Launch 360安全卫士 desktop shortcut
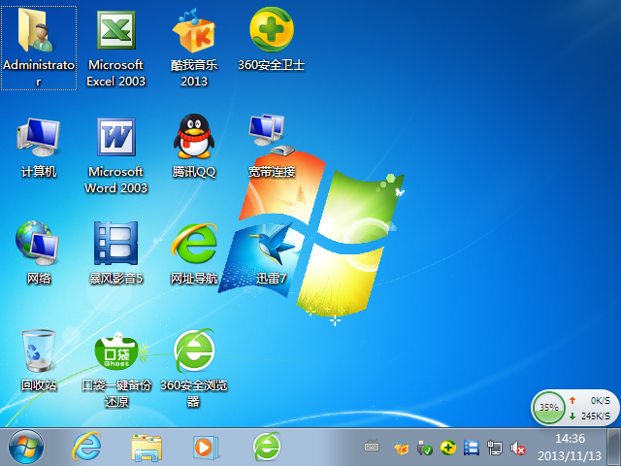 pyautogui.click(x=272, y=33)
